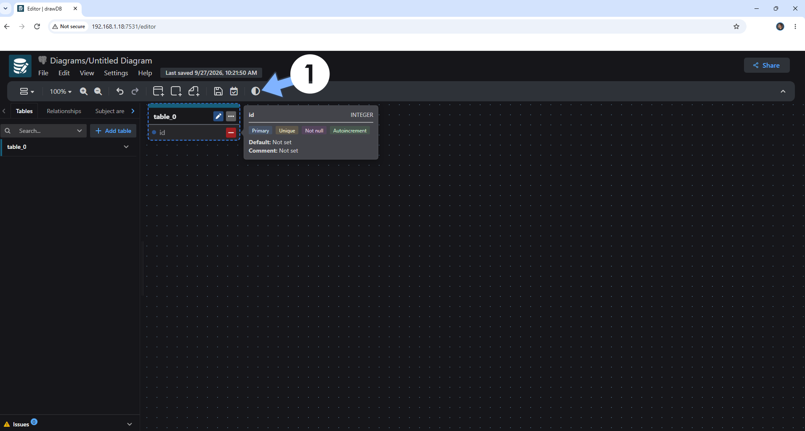Open the layout options dropdown
This screenshot has width=805, height=431.
coord(27,91)
